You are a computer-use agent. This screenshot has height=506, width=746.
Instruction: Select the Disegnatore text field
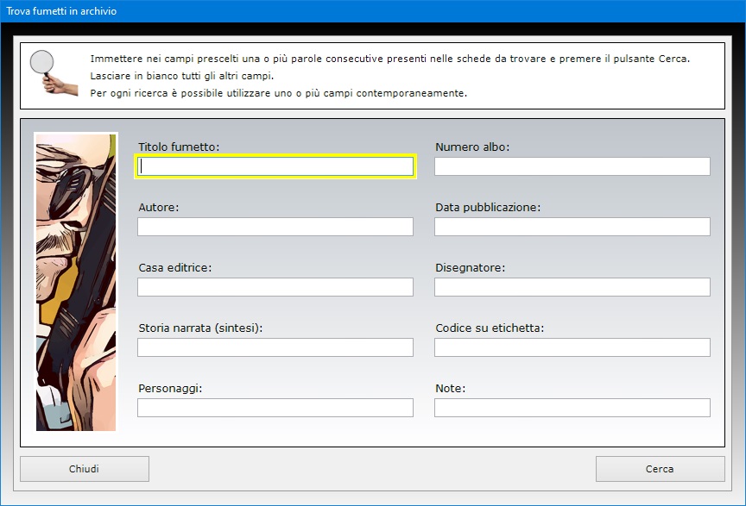point(572,287)
